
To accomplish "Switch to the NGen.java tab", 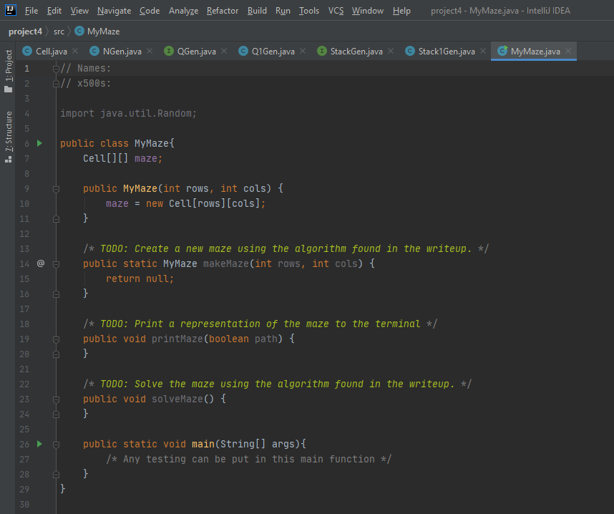I will pyautogui.click(x=122, y=52).
